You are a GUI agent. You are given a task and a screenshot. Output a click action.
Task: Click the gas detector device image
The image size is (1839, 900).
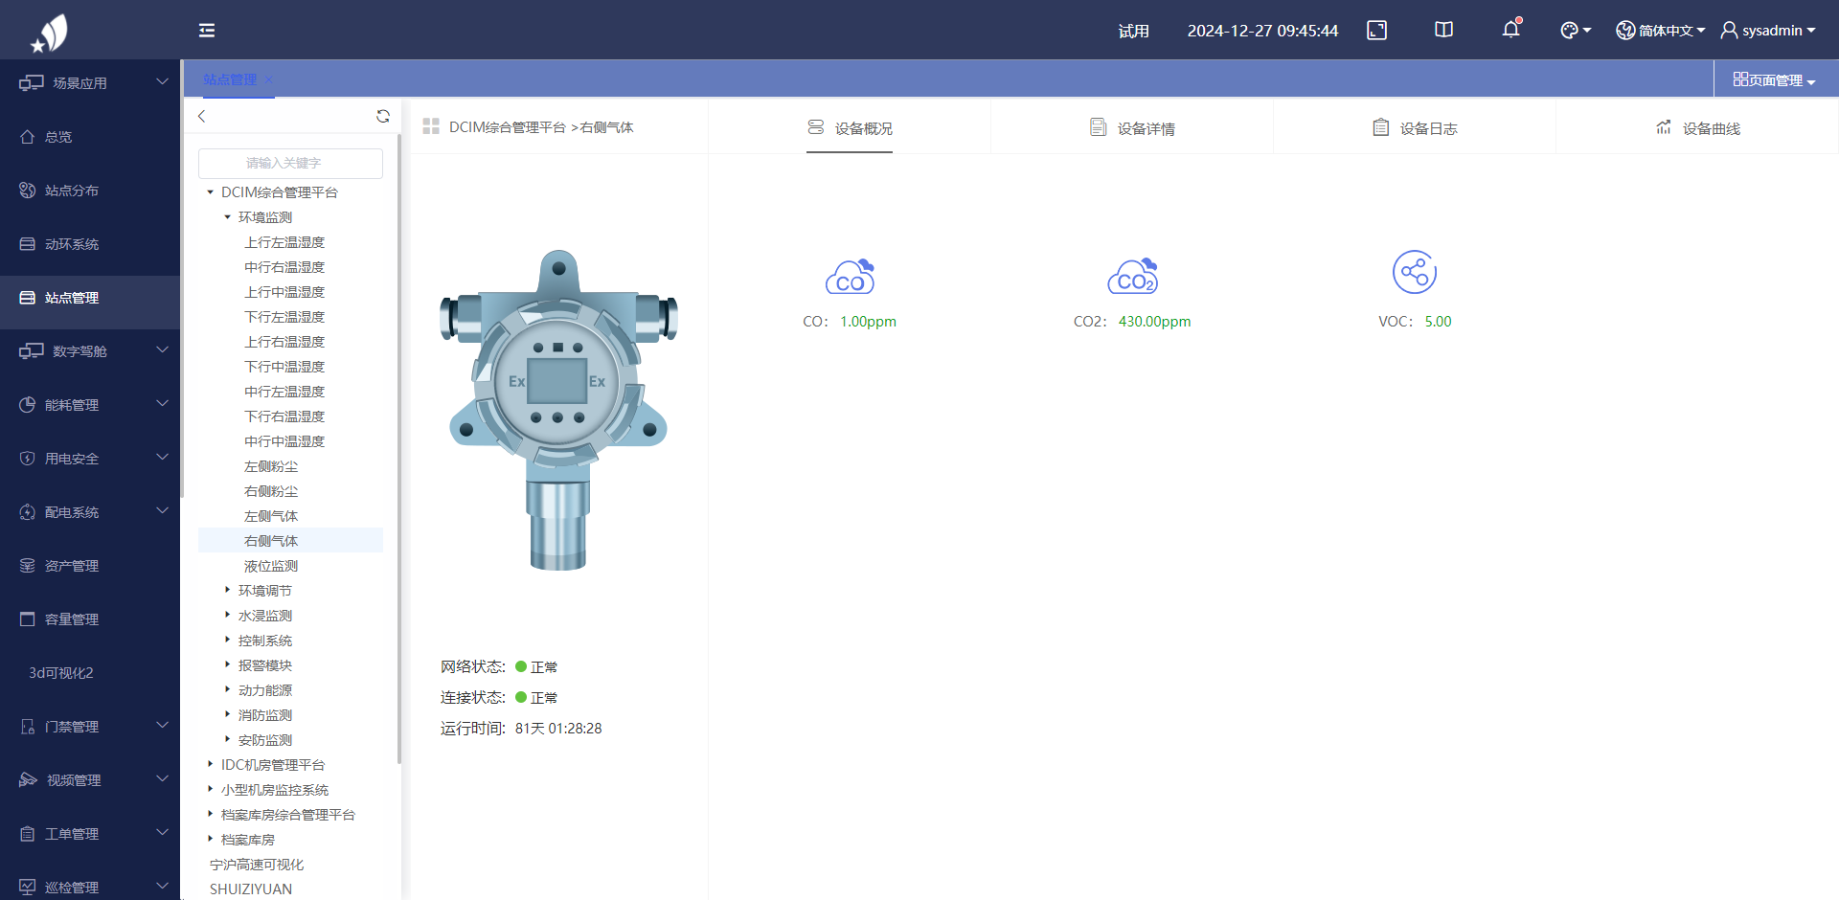pos(558,410)
